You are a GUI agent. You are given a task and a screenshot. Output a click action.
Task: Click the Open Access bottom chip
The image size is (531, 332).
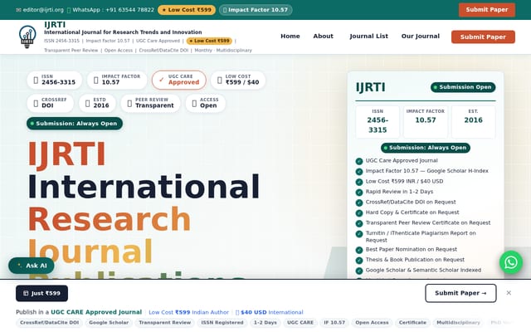[x=372, y=323]
